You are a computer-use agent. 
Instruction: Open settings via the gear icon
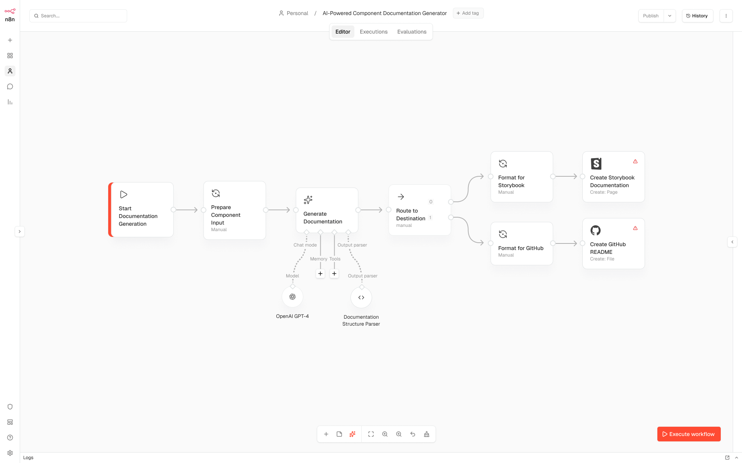coord(10,453)
